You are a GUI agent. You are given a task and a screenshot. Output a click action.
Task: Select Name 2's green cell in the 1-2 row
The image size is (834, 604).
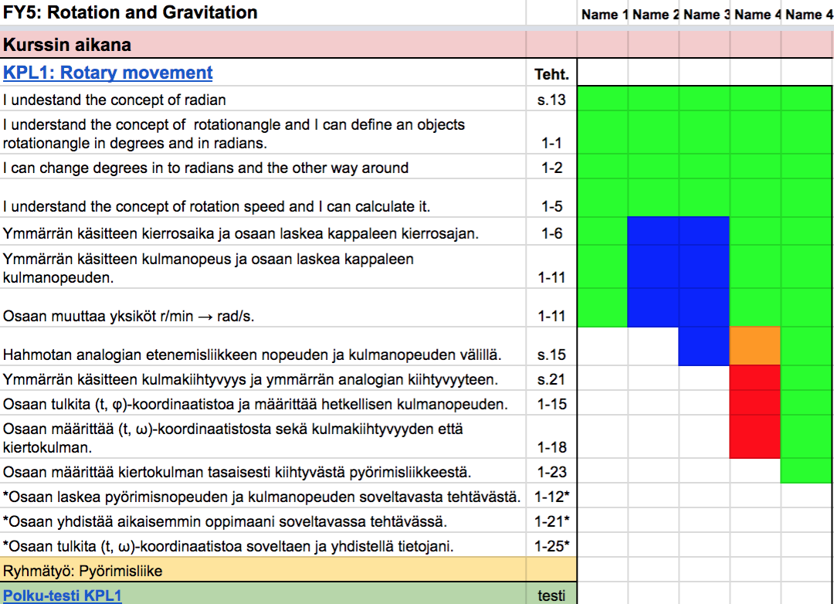[653, 167]
